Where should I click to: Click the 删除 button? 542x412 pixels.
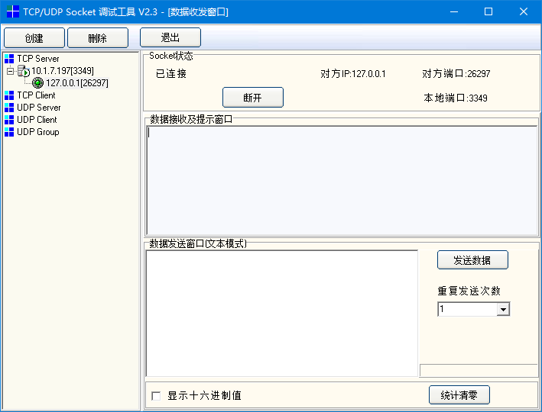98,38
